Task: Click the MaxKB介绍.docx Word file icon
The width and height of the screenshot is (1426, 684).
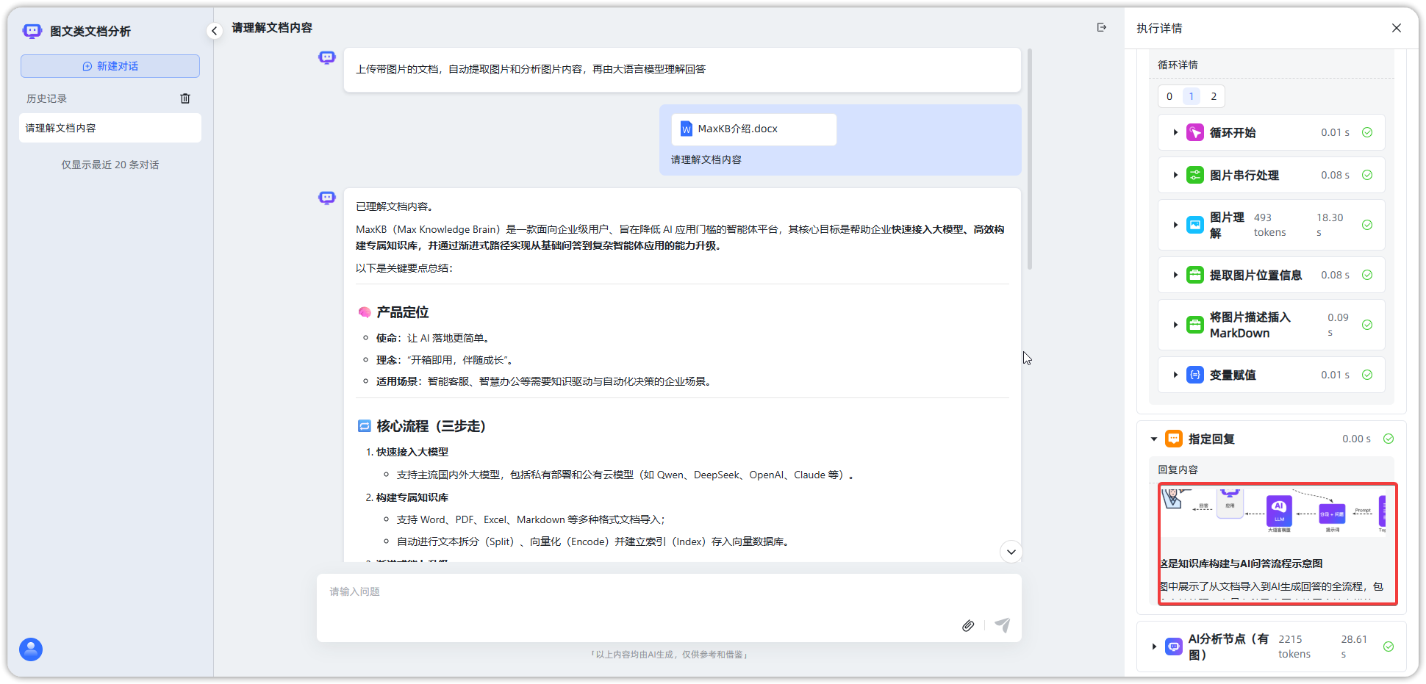Action: click(686, 129)
